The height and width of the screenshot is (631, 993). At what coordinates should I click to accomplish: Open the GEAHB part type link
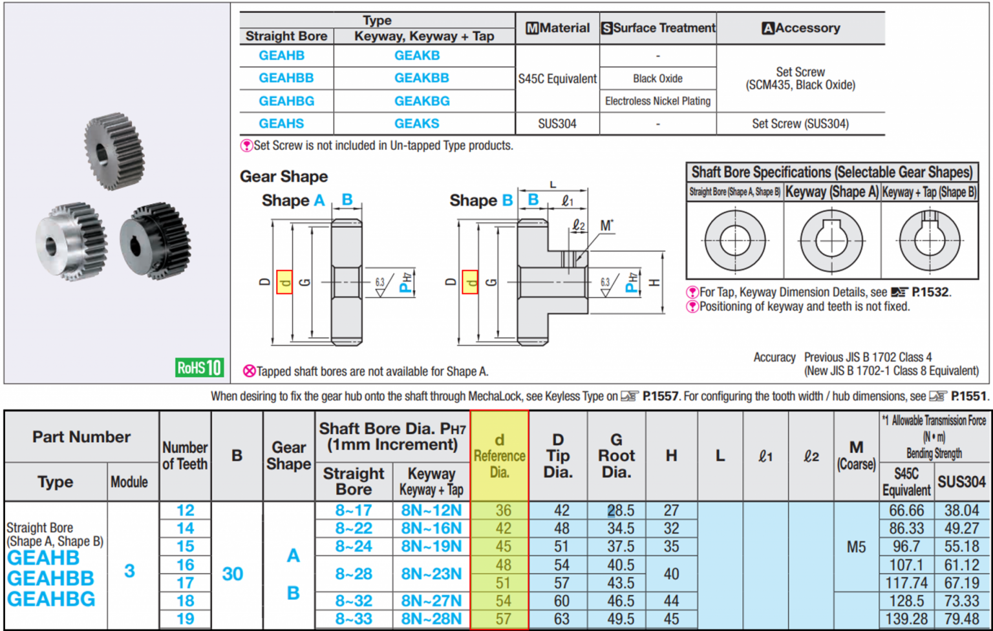[x=281, y=56]
